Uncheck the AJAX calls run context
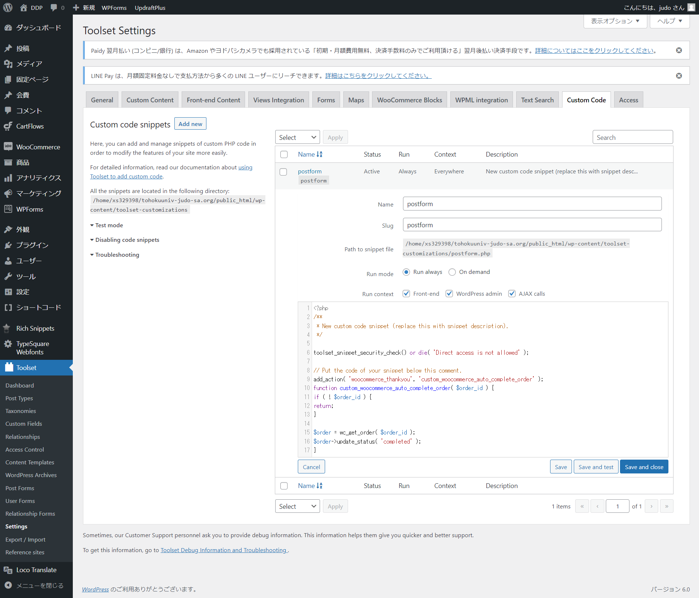Screen dimensions: 699x598 point(512,294)
